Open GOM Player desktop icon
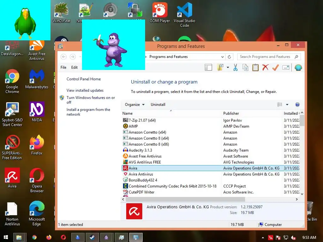323x242 pixels. tap(160, 13)
